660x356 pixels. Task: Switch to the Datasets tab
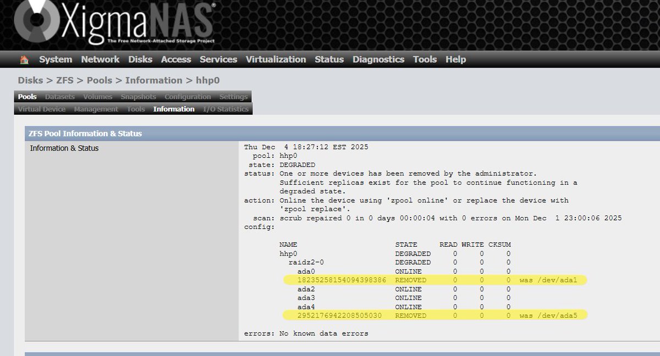coord(60,97)
